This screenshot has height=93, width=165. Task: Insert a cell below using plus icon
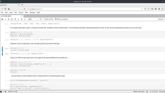pyautogui.click(x=5, y=19)
